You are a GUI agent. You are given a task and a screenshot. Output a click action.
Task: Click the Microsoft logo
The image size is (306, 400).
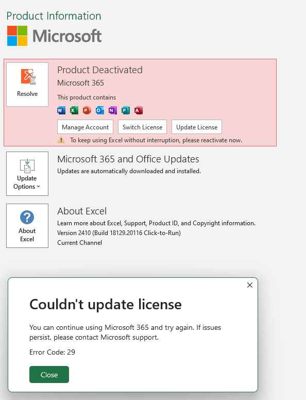click(x=54, y=36)
